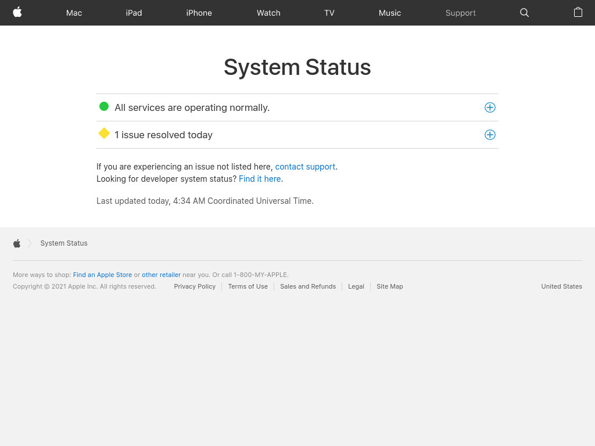
Task: Click the yellow diamond resolved-issue icon
Action: point(104,134)
